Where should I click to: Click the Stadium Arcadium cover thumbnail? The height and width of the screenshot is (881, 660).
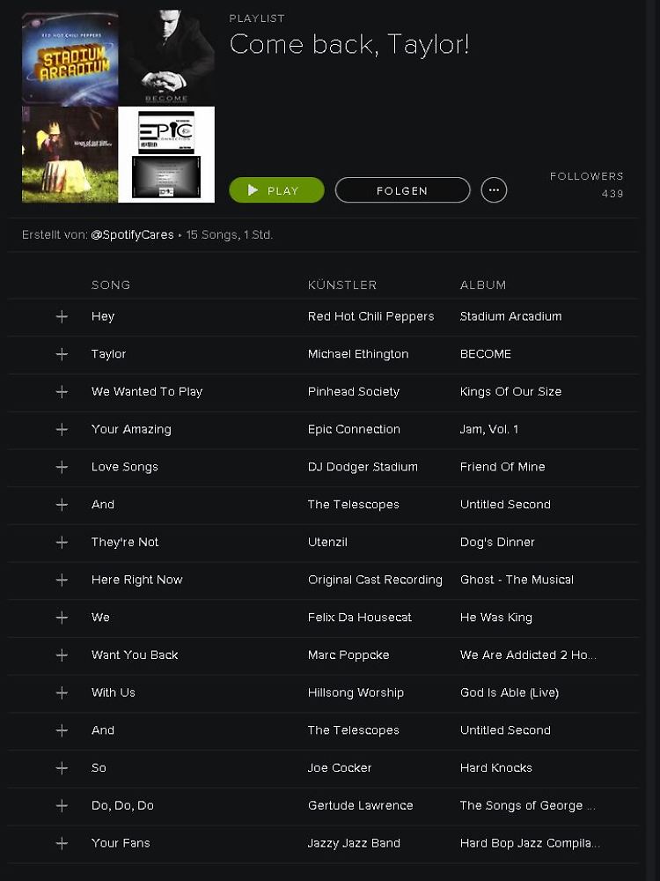click(70, 58)
